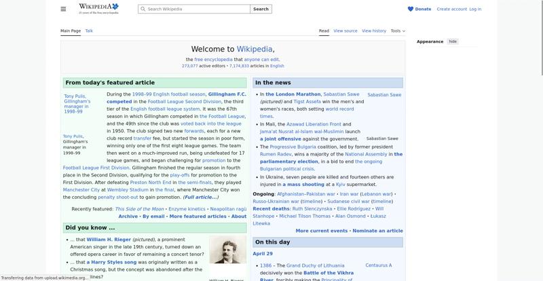Click the Donate heart icon
The width and height of the screenshot is (543, 281).
pos(411,9)
